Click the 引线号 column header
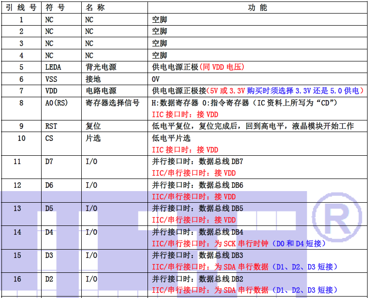This screenshot has height=298, width=369. (21, 8)
